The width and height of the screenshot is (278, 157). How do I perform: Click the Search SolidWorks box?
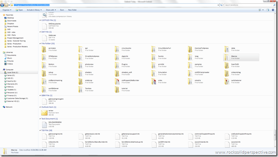(250, 5)
